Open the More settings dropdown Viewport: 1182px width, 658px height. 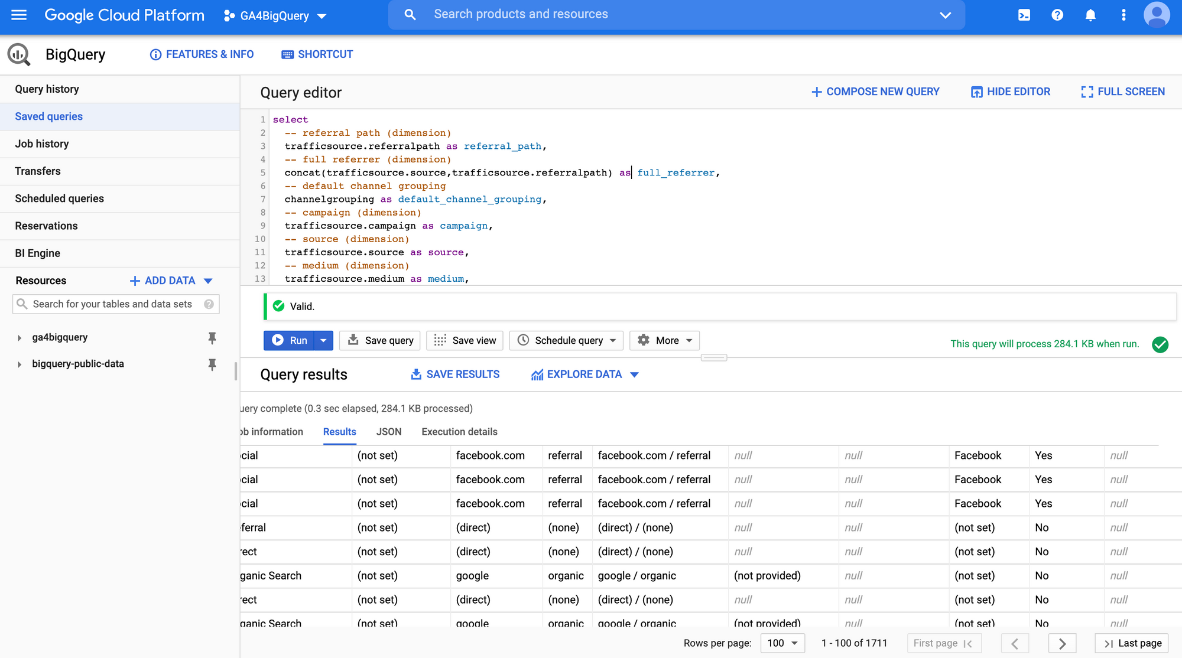click(x=665, y=340)
